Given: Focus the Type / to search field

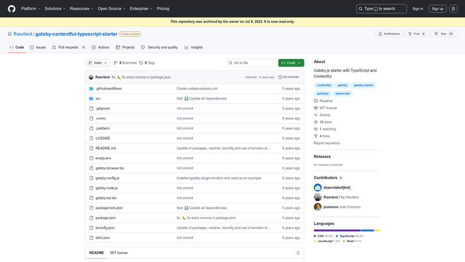Looking at the screenshot, I should 381,9.
